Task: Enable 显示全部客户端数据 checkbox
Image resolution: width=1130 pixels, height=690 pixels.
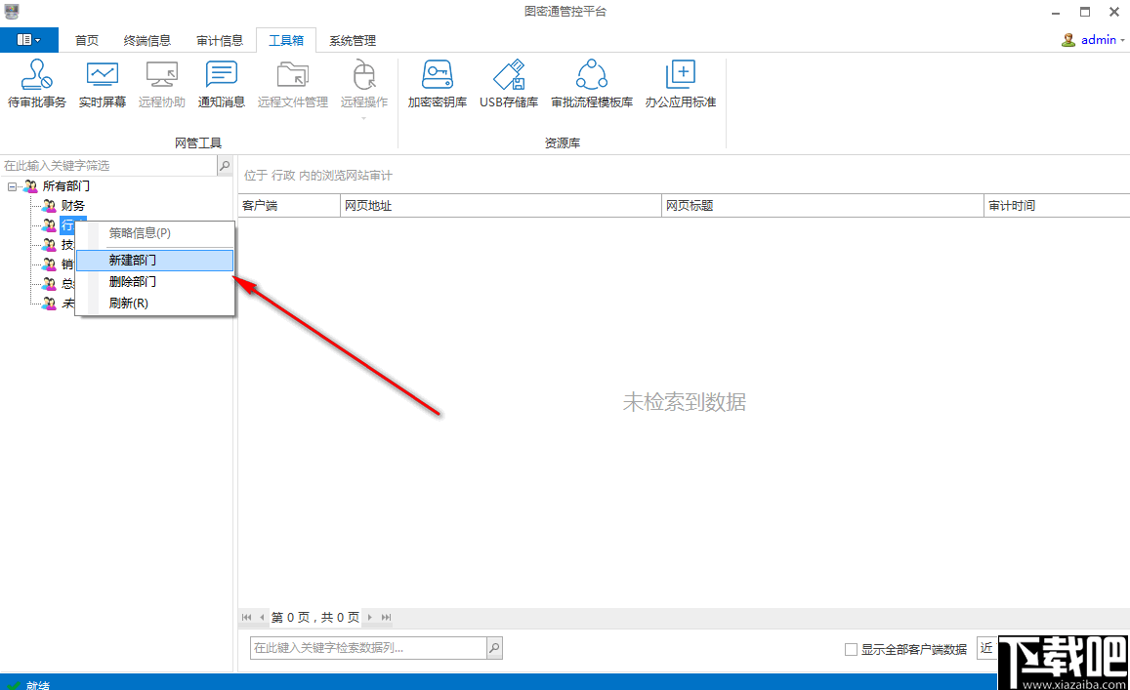Action: (850, 648)
